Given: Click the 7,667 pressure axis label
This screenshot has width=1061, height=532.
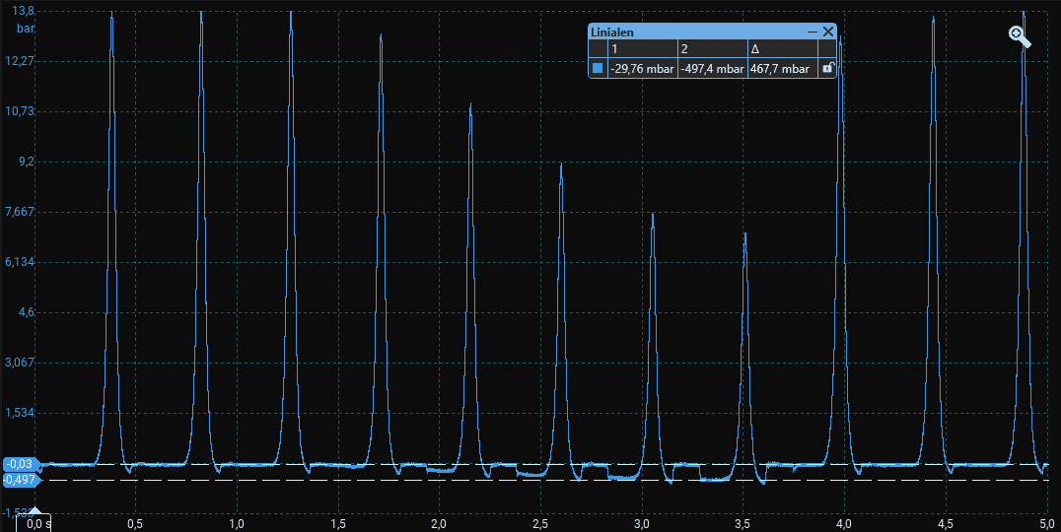Looking at the screenshot, I should 20,212.
